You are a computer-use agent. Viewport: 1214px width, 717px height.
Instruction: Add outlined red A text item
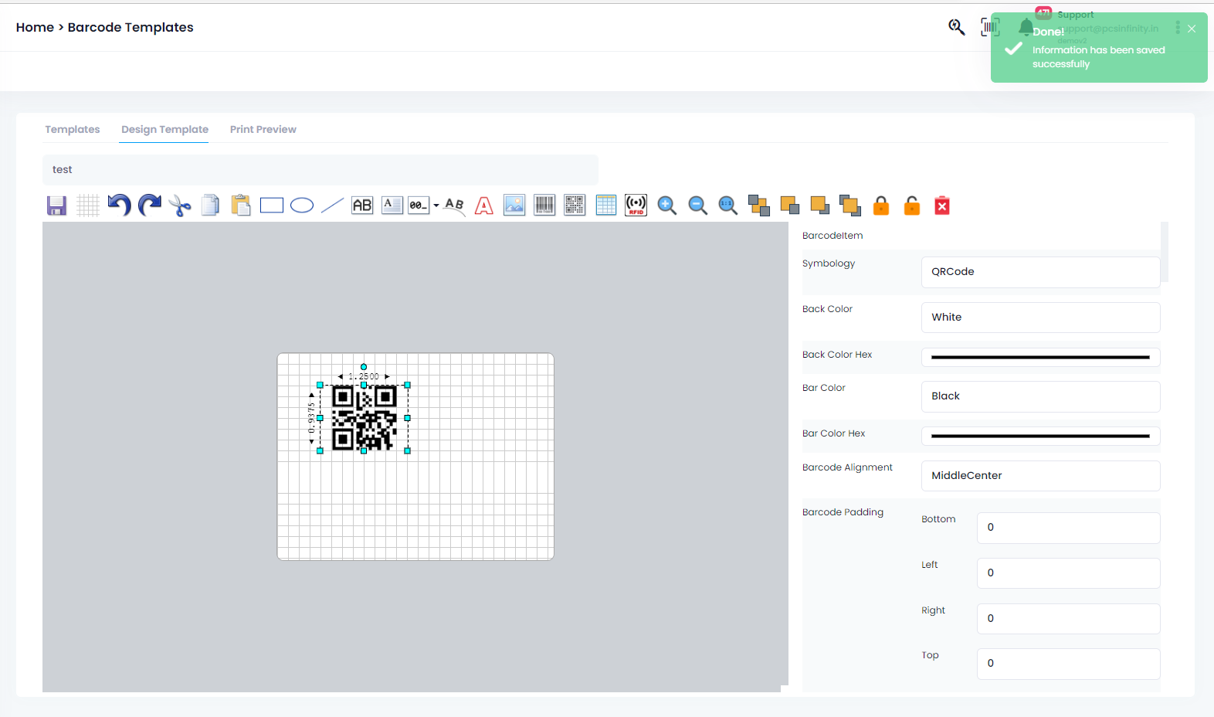(x=484, y=206)
